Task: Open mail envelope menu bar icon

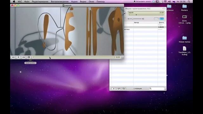Action: tap(161, 2)
